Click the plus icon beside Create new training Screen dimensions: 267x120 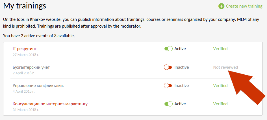[221, 6]
